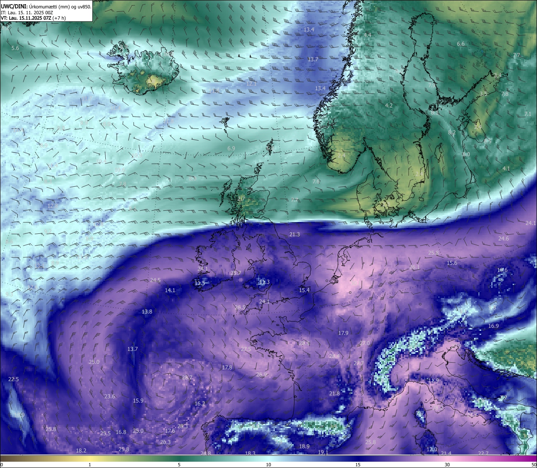Click the 27.0 value over eastern France
The height and width of the screenshot is (468, 537).
[x=365, y=343]
